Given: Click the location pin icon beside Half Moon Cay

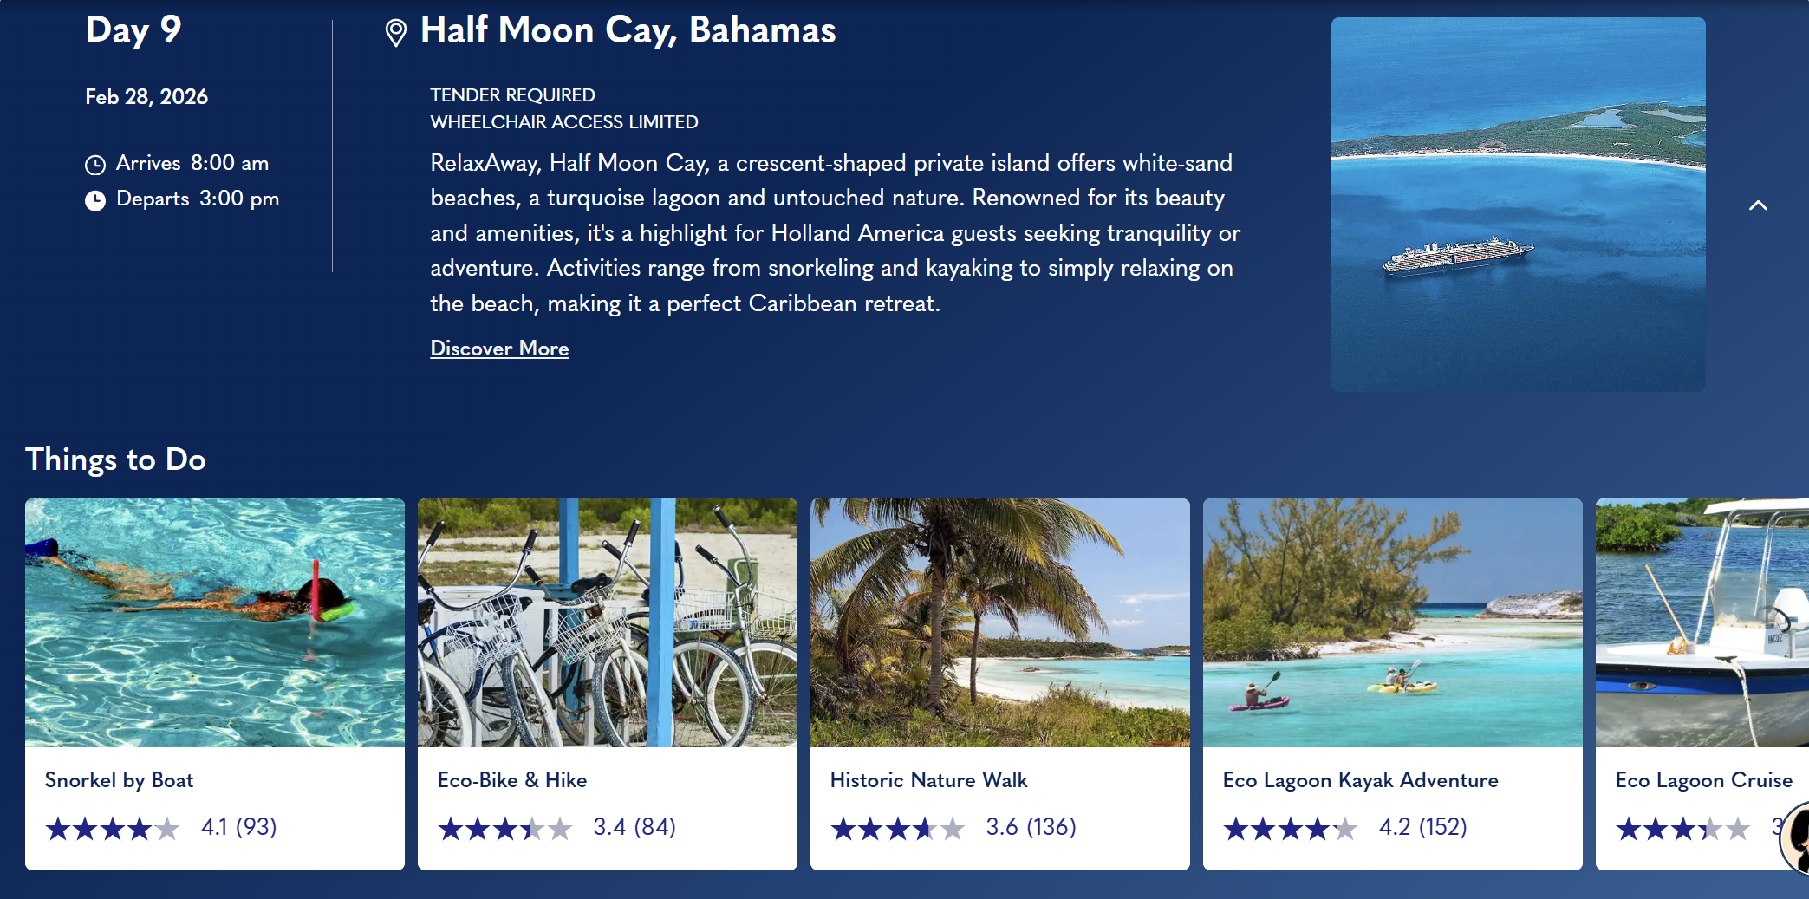Looking at the screenshot, I should [395, 32].
